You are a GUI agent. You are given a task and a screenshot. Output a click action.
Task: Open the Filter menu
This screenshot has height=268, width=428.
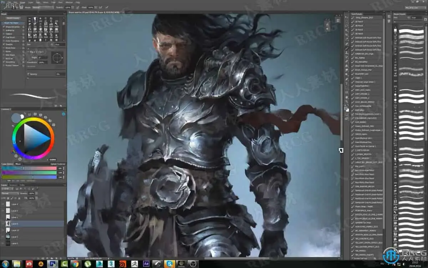53,2
